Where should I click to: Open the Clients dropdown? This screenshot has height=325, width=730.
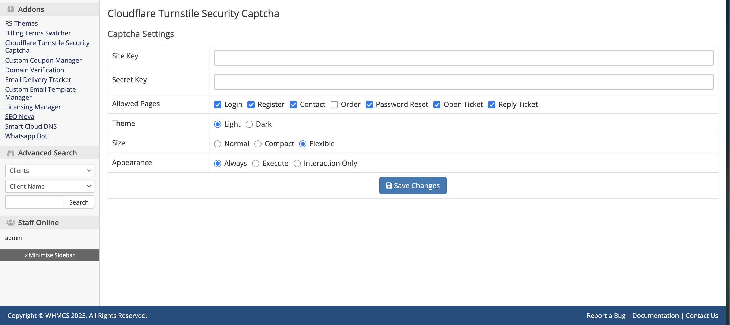[x=50, y=171]
